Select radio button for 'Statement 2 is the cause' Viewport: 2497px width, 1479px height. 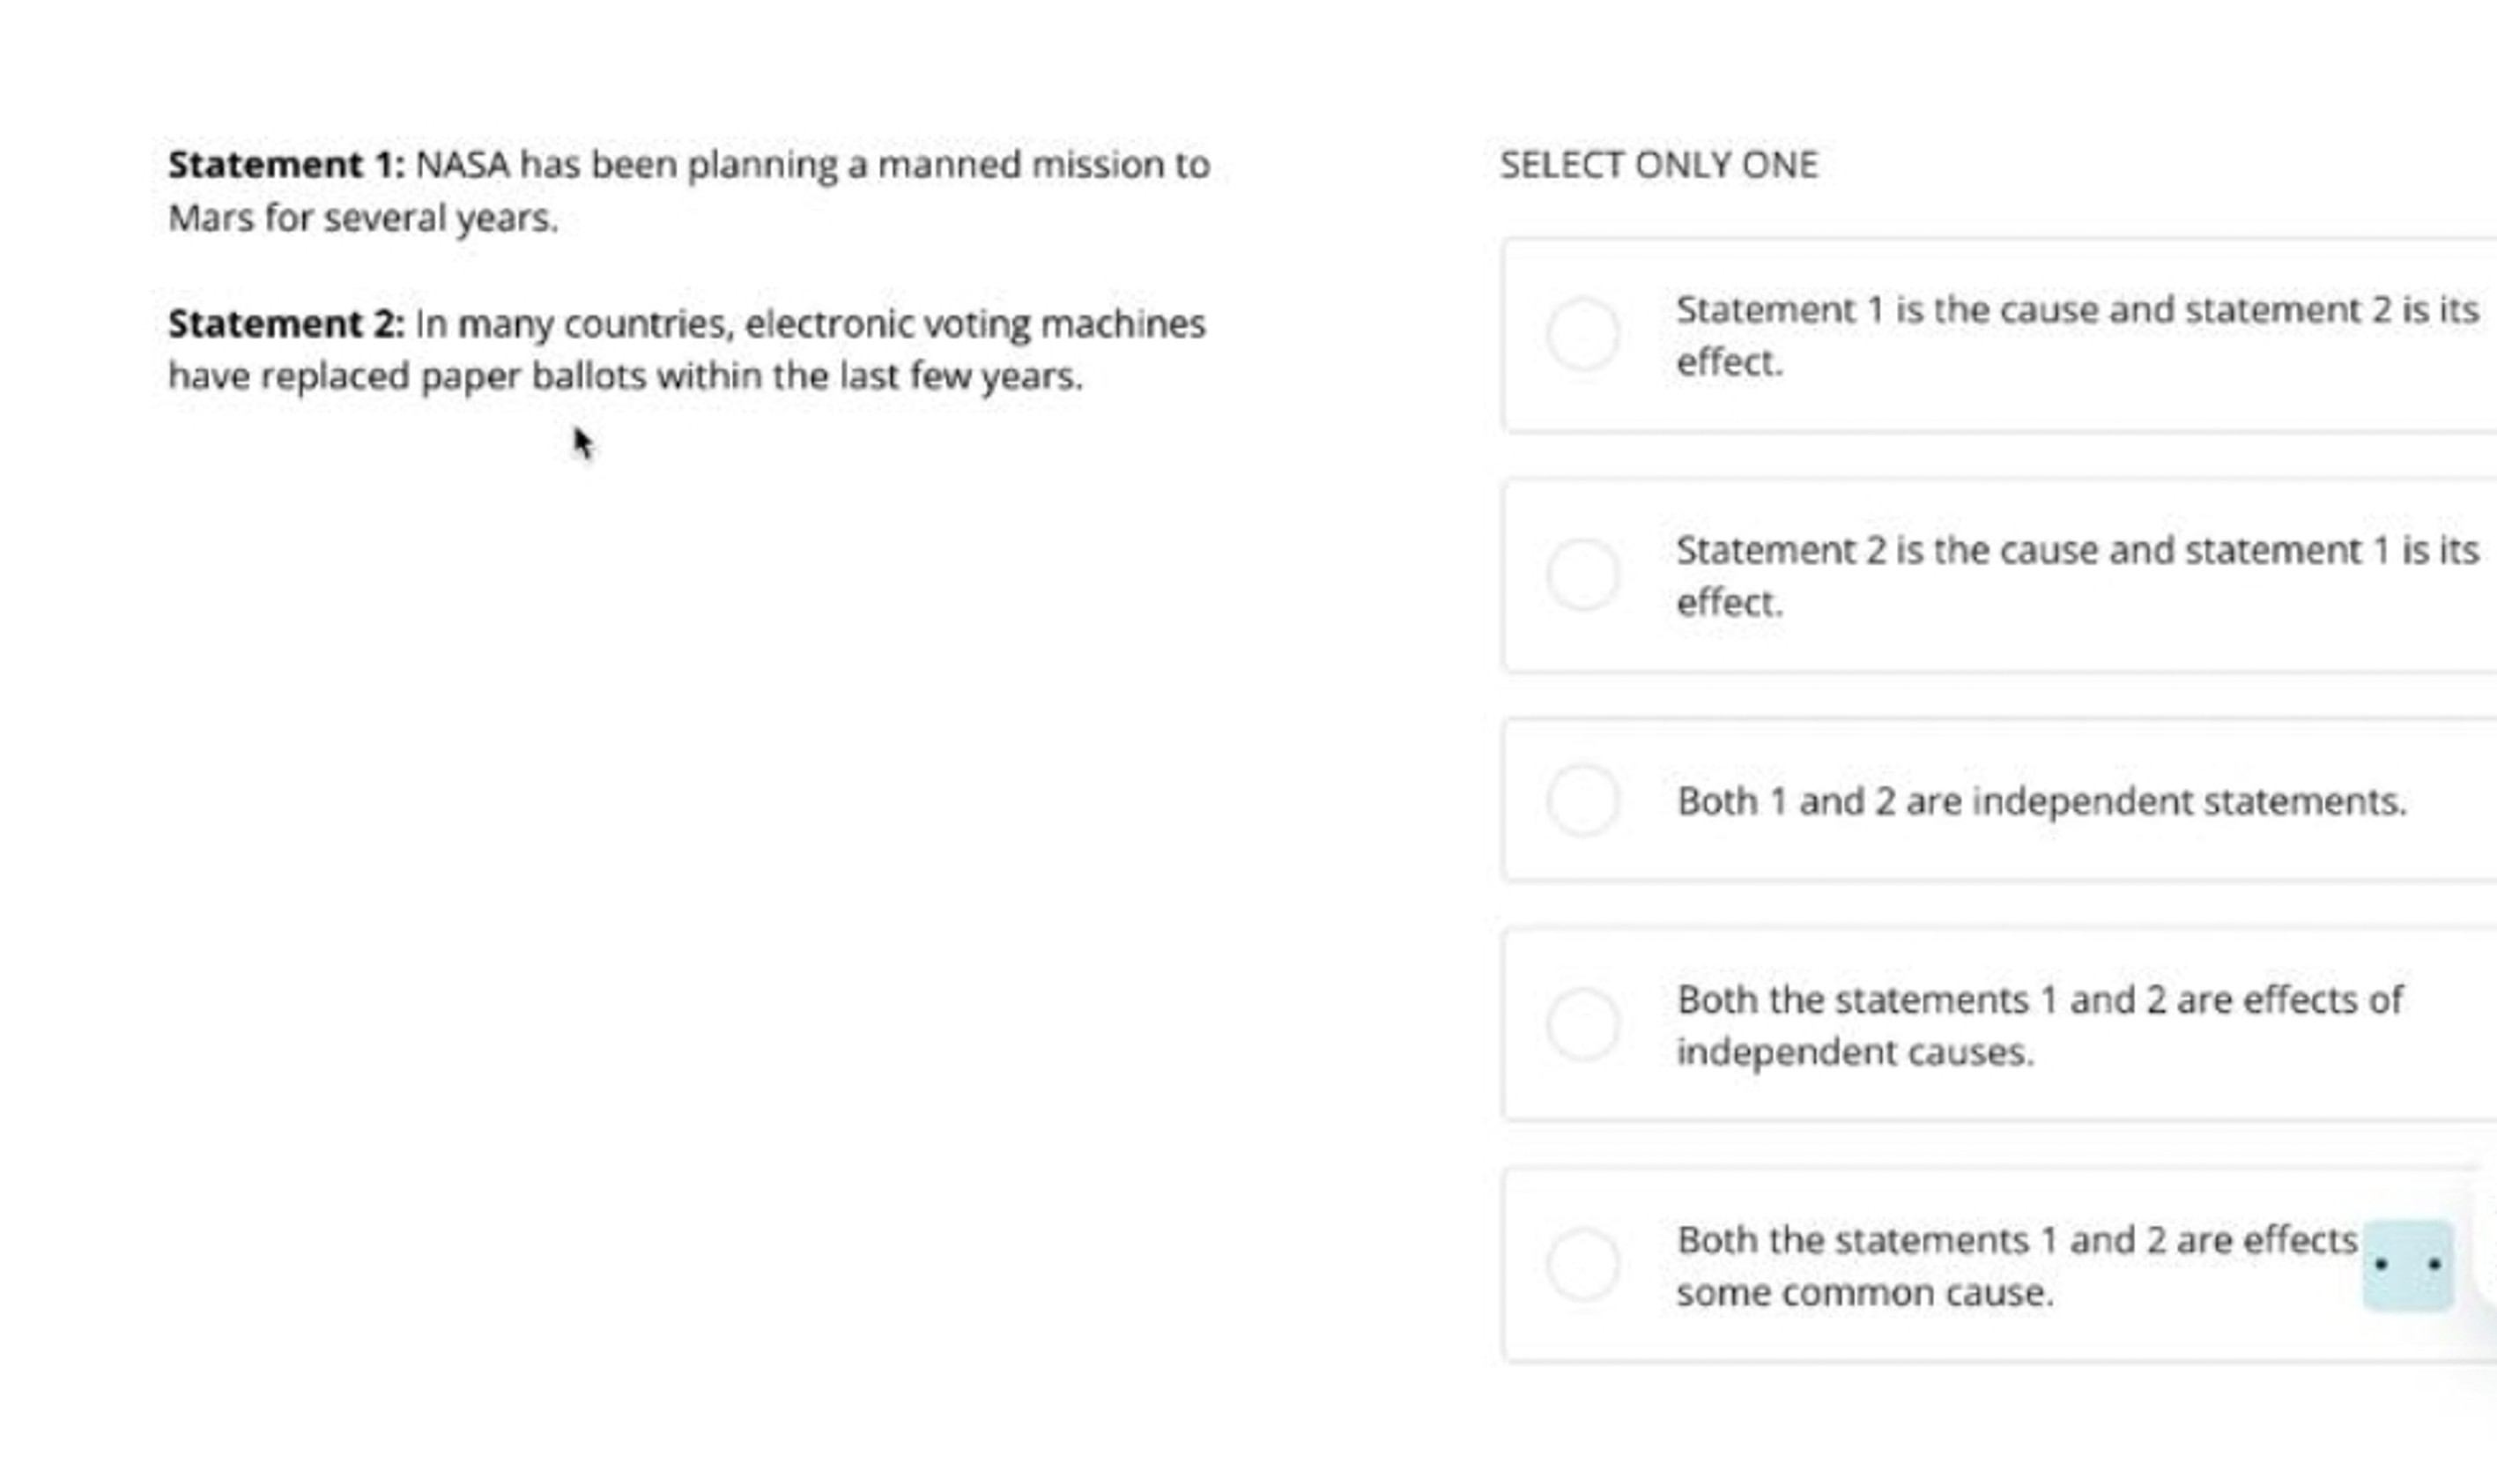click(1582, 575)
